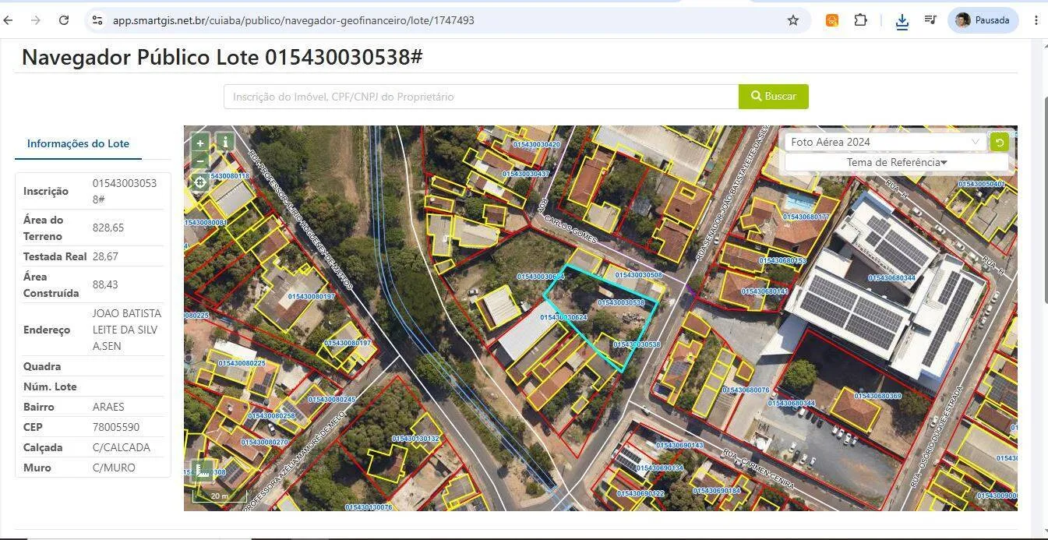Screen dimensions: 1048x540
Task: Click the crosshair locate button on map
Action: coord(200,182)
